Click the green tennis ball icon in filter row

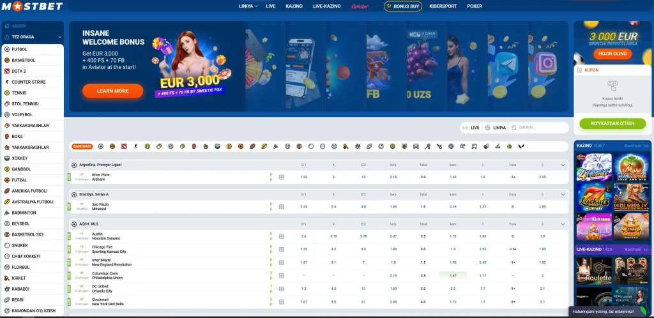[148, 146]
